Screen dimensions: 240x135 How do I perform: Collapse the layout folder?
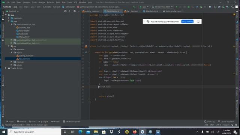[12, 52]
